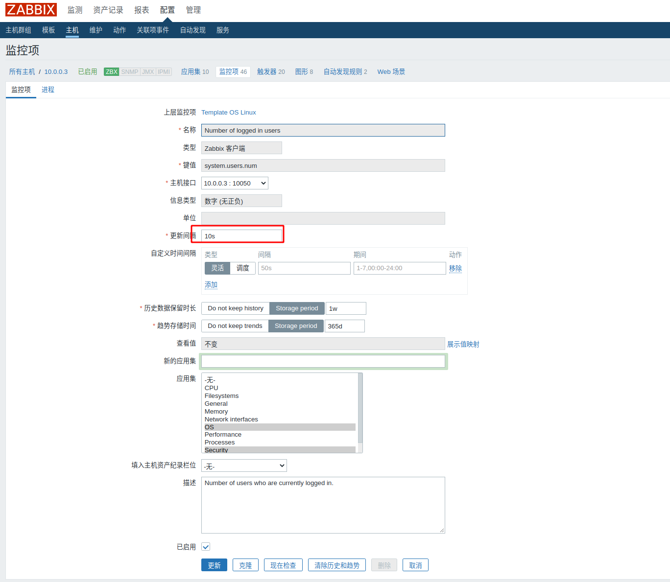Open 自动发现规则 2 link
Viewport: 670px width, 582px height.
click(x=345, y=72)
